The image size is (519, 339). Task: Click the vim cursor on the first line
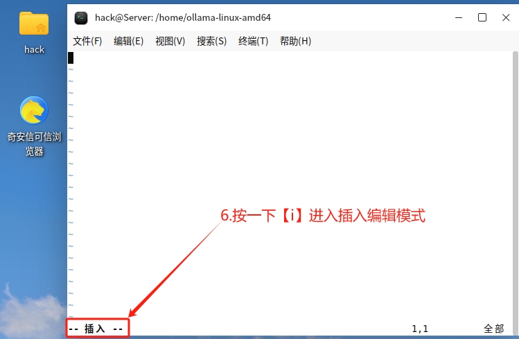click(x=71, y=58)
